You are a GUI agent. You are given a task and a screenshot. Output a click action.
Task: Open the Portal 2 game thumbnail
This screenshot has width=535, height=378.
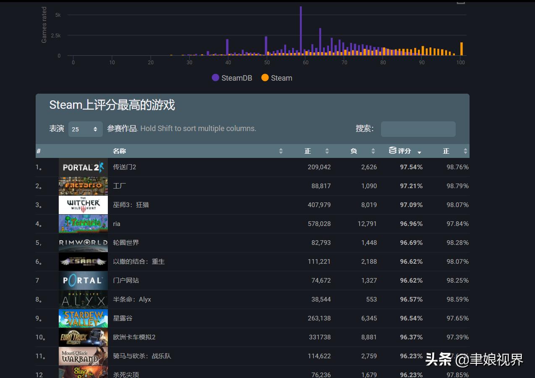coord(83,167)
